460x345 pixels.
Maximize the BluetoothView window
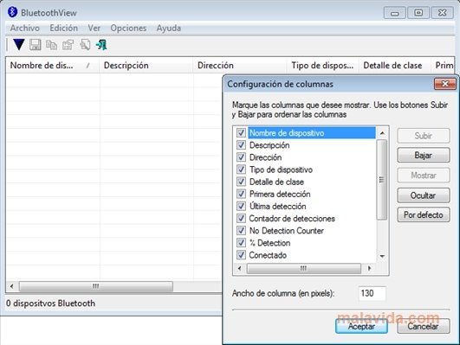tap(418, 13)
